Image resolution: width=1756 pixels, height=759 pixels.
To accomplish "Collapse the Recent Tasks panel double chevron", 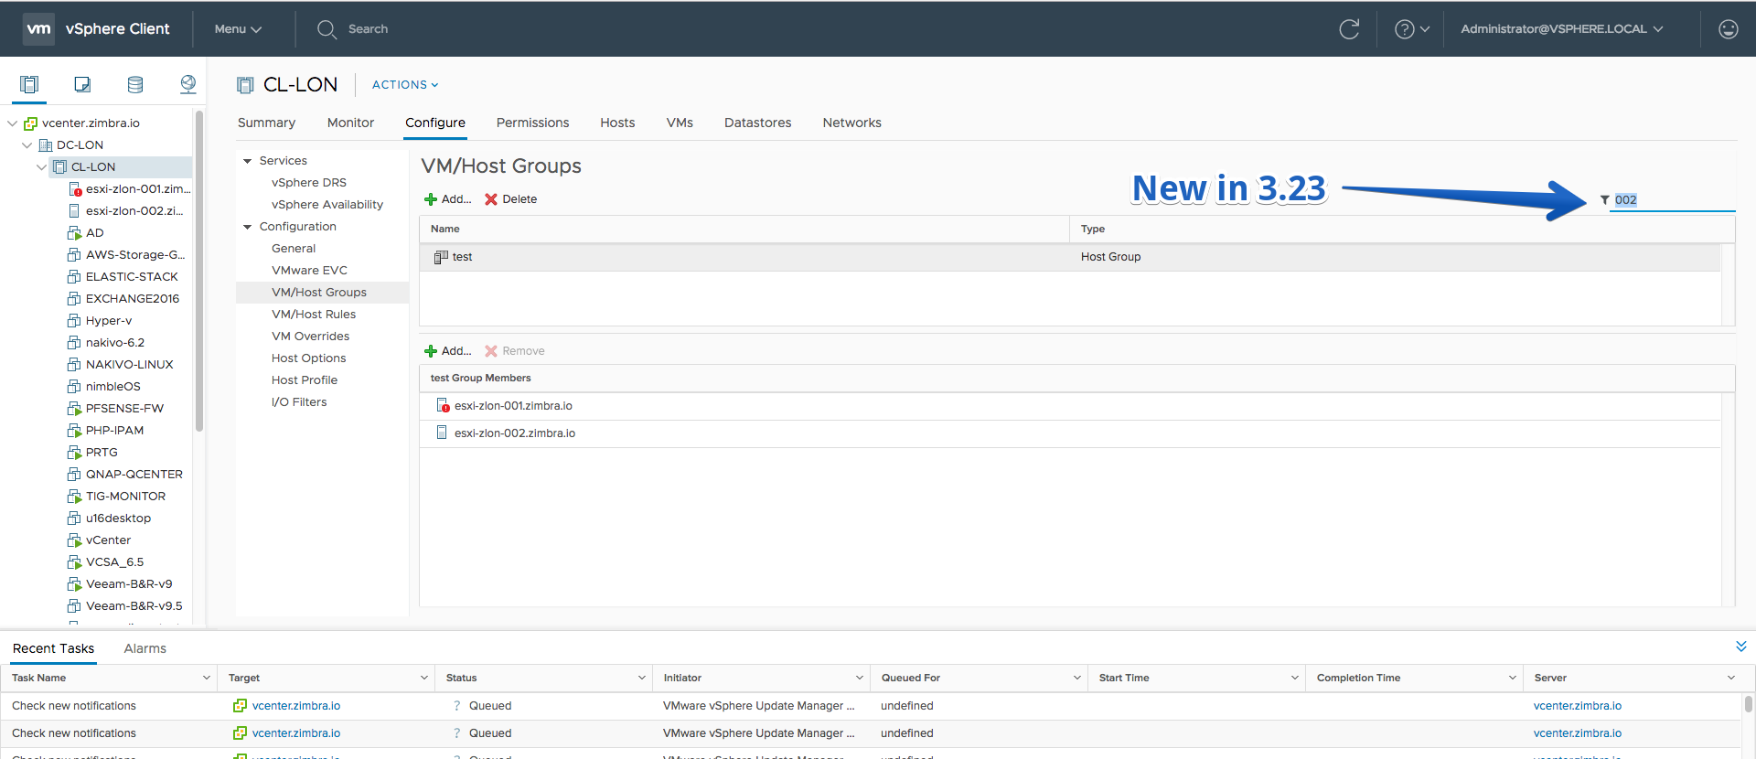I will (x=1741, y=647).
